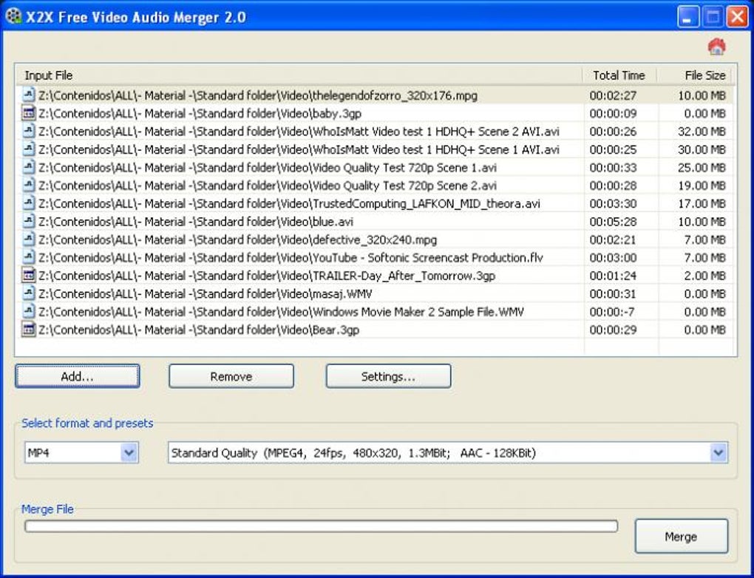This screenshot has height=578, width=754.
Task: Select WhoIsMatt Video test Scene 1 AVI.avi path
Action: 299,149
